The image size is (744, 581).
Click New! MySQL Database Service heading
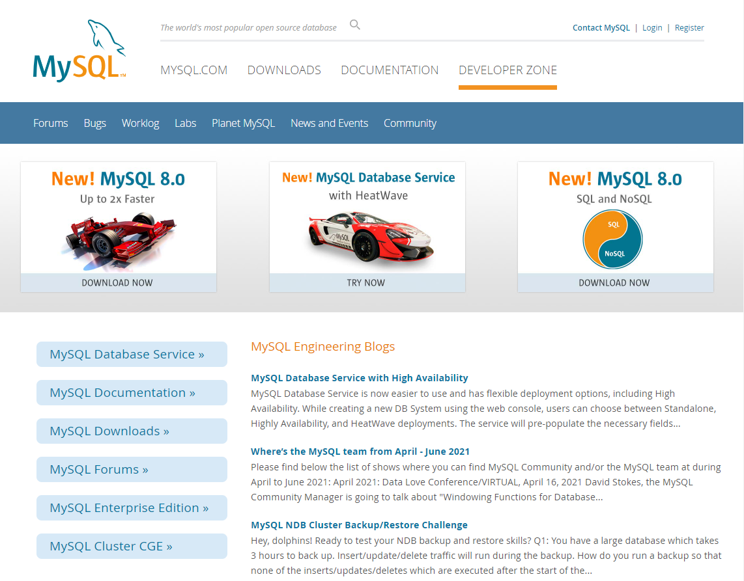tap(368, 178)
